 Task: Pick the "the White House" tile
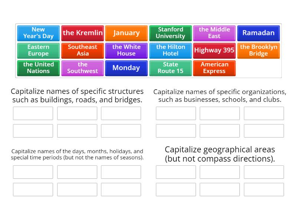(126, 51)
